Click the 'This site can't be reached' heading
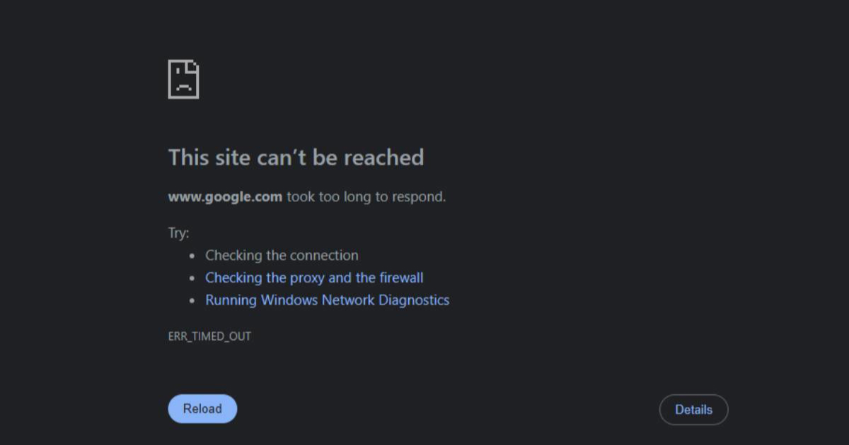Screen dimensions: 849x445 point(296,158)
